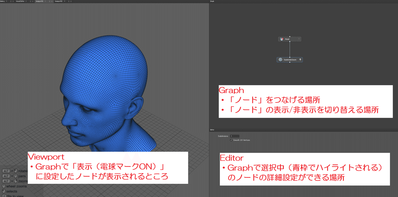The width and height of the screenshot is (398, 197).
Task: Click the Head node's bottom output connector
Action: (x=290, y=42)
